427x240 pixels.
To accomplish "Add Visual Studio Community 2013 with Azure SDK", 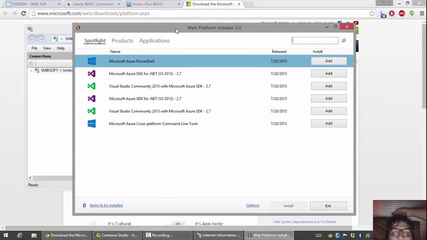I will tap(329, 111).
